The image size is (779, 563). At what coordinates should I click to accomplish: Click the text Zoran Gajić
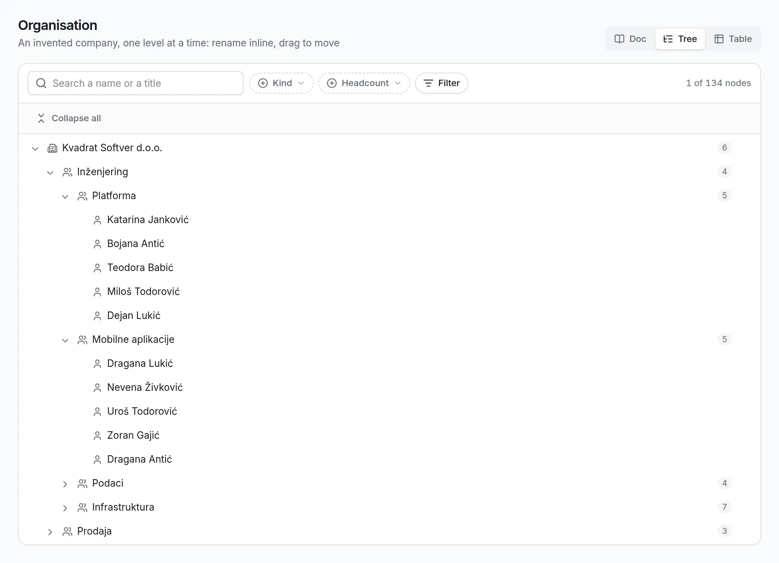[x=133, y=435]
